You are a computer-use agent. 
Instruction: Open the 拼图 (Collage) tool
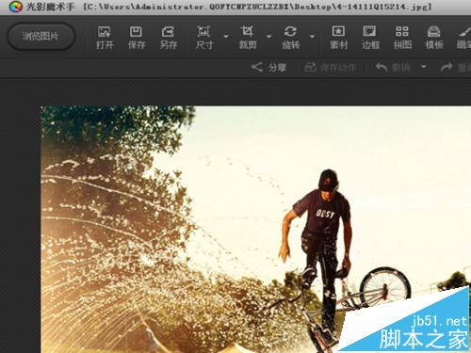pyautogui.click(x=402, y=38)
